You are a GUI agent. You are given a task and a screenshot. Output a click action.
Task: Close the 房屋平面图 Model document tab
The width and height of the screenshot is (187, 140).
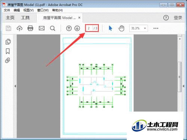tap(79, 18)
